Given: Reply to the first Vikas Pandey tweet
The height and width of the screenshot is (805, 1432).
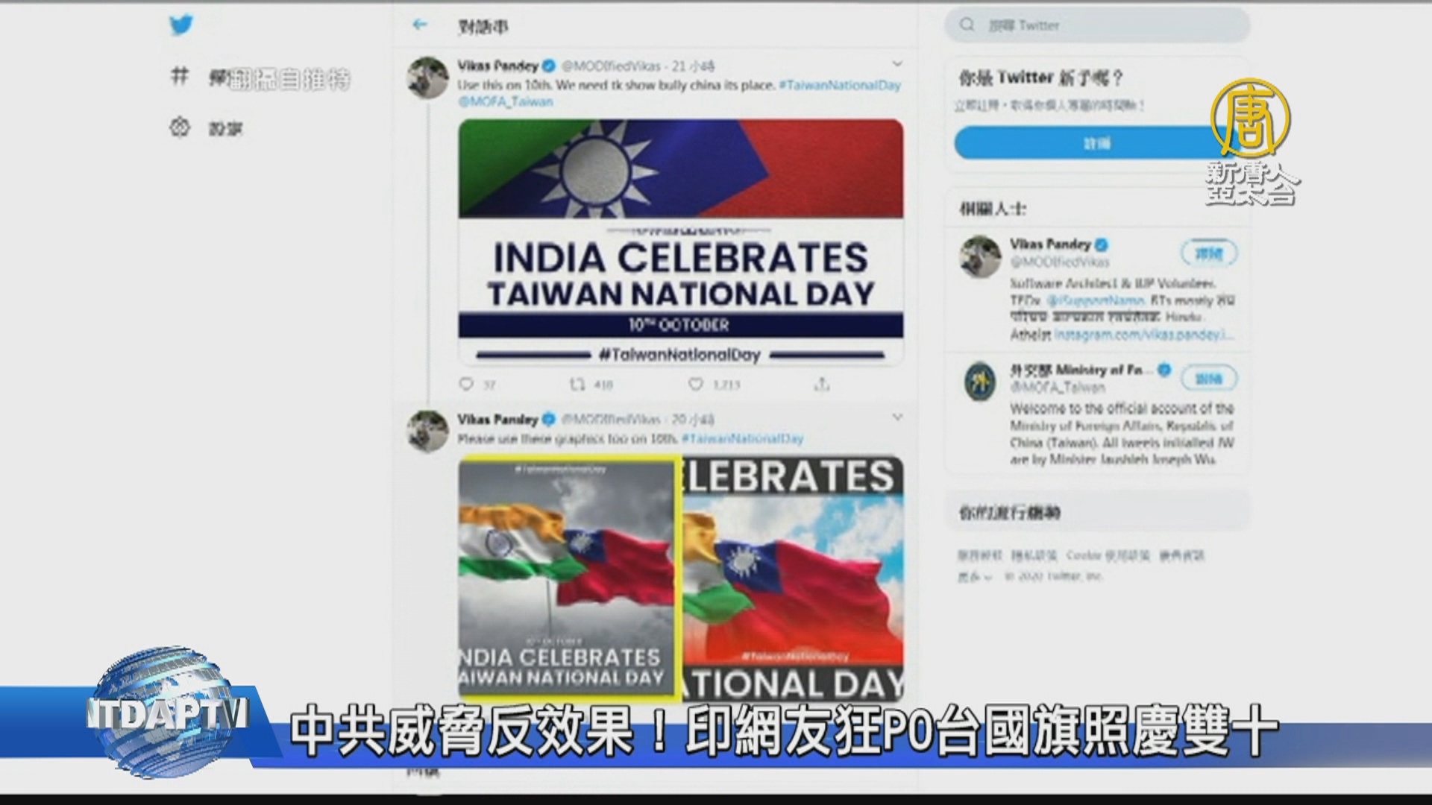Looking at the screenshot, I should coord(467,384).
